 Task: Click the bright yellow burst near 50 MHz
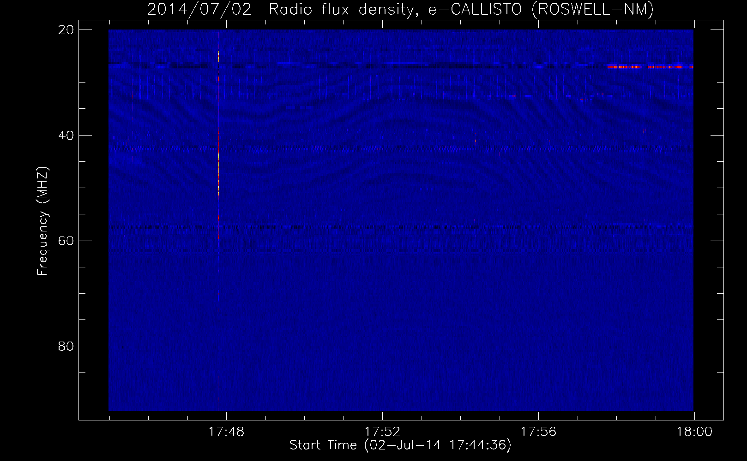(x=218, y=187)
